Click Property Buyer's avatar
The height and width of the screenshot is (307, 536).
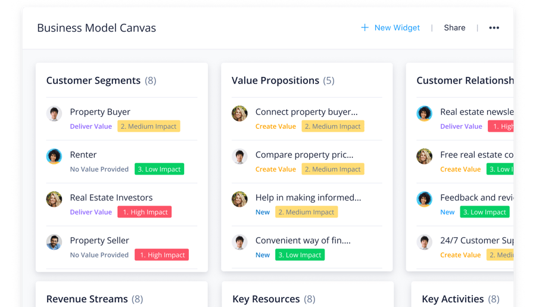[54, 114]
